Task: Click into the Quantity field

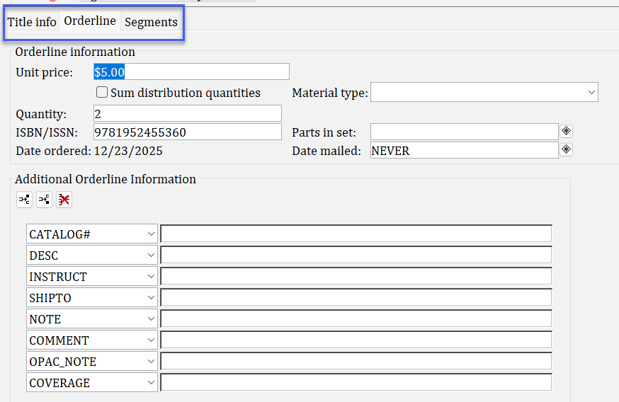Action: pos(187,114)
